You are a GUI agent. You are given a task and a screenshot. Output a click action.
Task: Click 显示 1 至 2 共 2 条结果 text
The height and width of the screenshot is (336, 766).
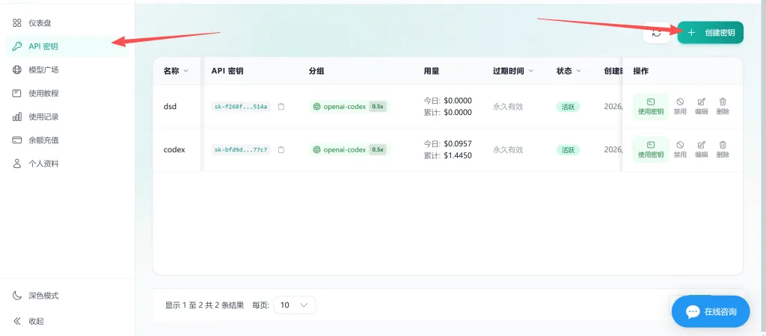[x=205, y=305]
